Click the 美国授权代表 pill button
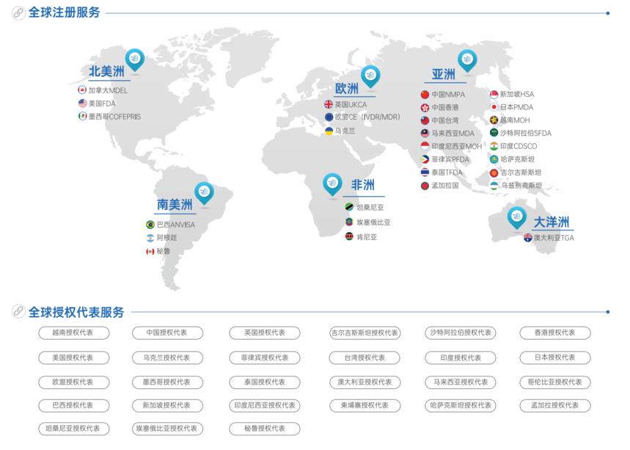 74,358
